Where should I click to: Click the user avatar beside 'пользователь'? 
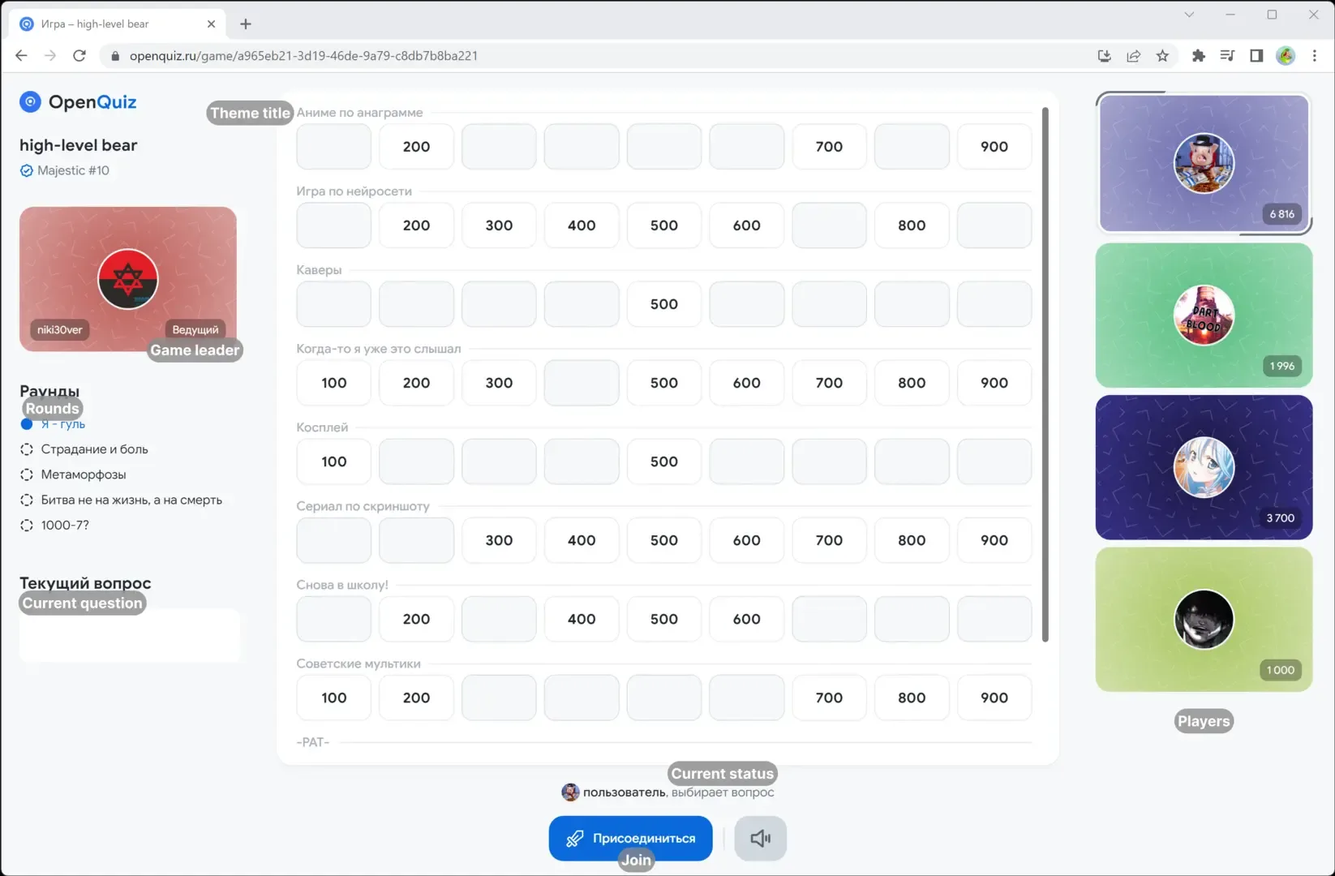coord(570,792)
